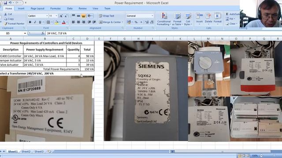
Task: Click AutoSum
Action: (233, 14)
